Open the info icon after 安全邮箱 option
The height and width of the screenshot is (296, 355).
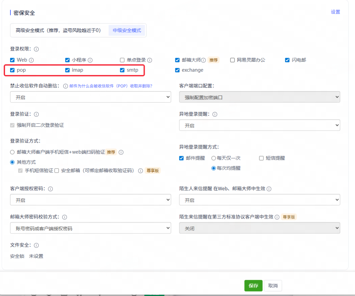[x=141, y=171]
